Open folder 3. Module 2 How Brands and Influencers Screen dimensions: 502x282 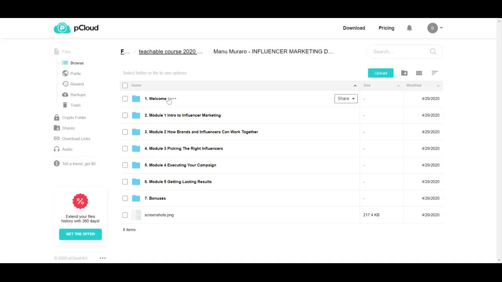[x=201, y=132]
